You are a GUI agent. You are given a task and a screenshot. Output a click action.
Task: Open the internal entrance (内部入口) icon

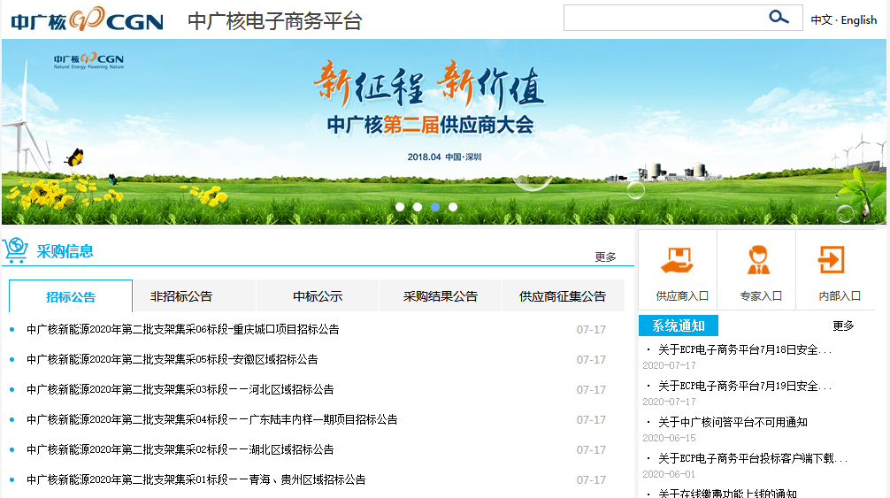coord(831,260)
